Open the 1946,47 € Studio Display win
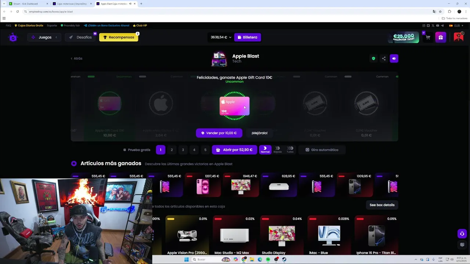 [x=241, y=186]
